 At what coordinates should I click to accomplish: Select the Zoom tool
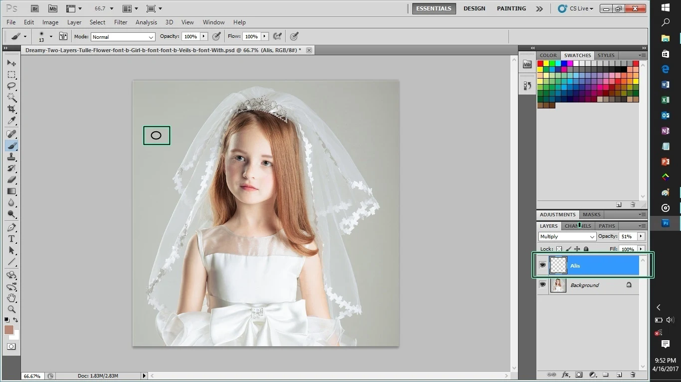pyautogui.click(x=11, y=309)
